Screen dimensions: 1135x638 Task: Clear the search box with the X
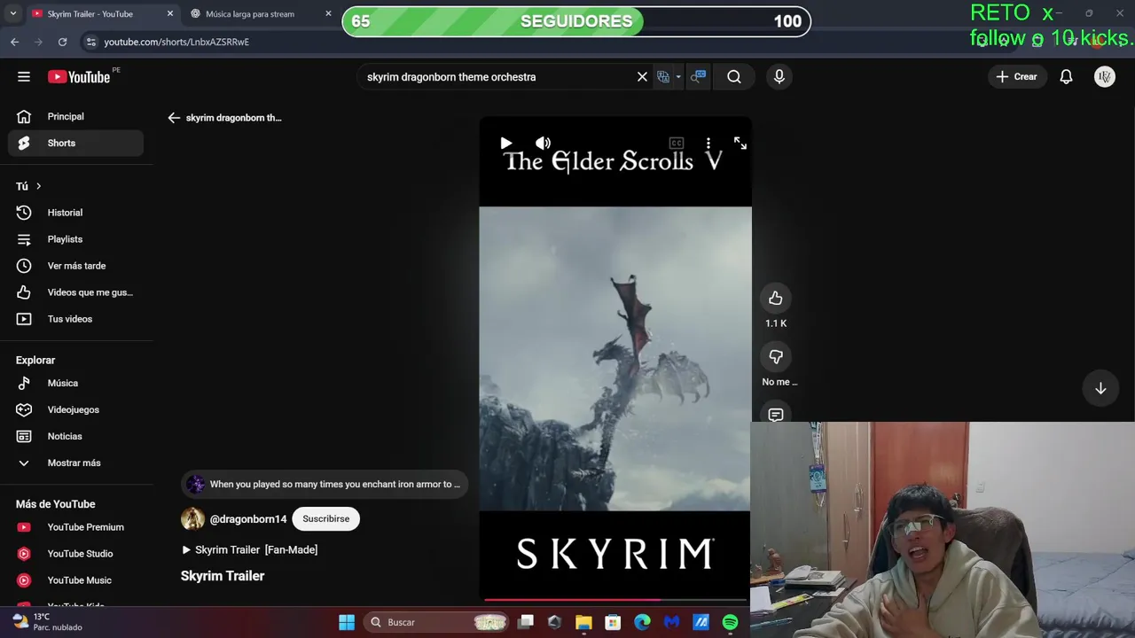coord(642,77)
